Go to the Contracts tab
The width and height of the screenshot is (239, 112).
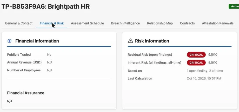coord(187,23)
